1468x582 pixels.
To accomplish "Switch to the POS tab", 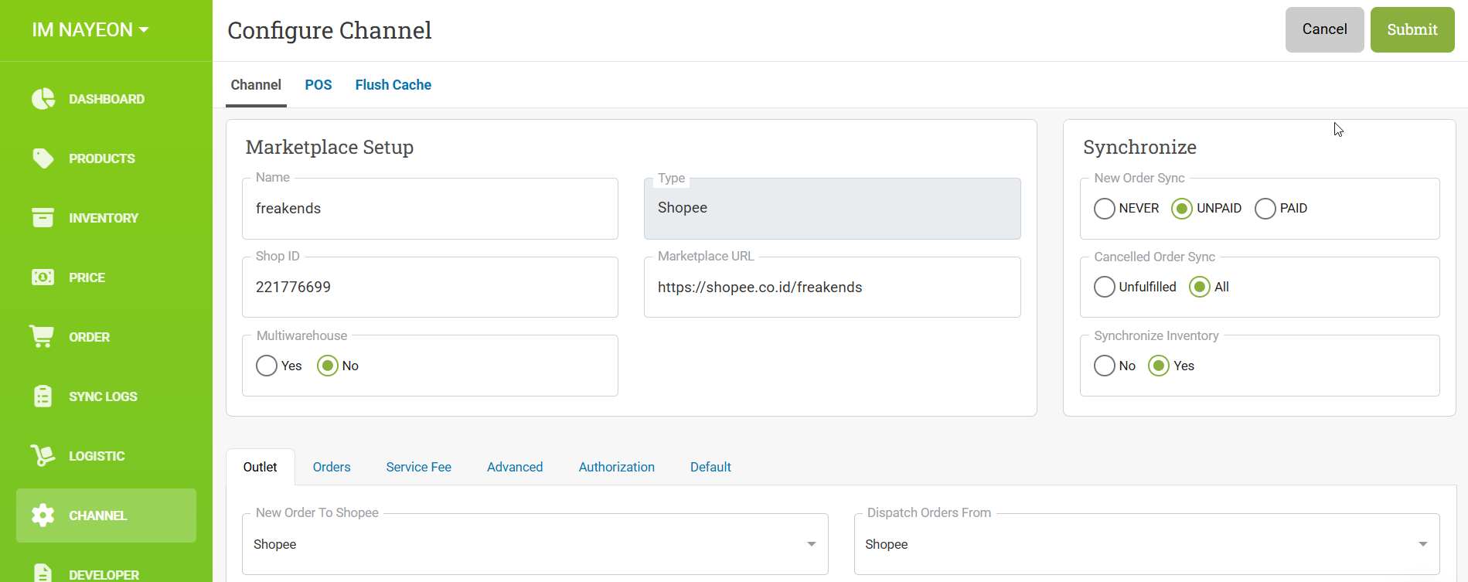I will point(318,85).
